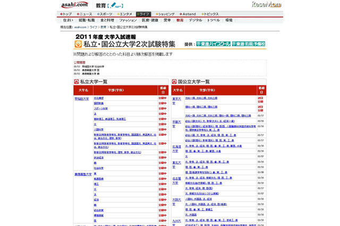Open the トップ navigation item
Image resolution: width=340 pixels, height=226 pixels.
(x=66, y=14)
